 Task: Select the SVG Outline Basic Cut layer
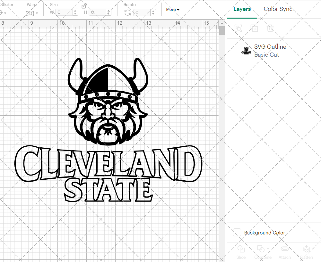(x=270, y=50)
